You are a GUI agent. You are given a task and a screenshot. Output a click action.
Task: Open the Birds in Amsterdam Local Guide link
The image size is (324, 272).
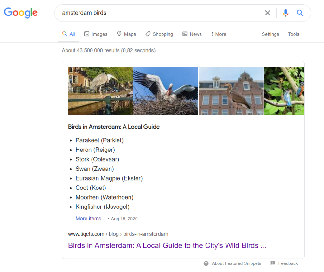point(167,245)
